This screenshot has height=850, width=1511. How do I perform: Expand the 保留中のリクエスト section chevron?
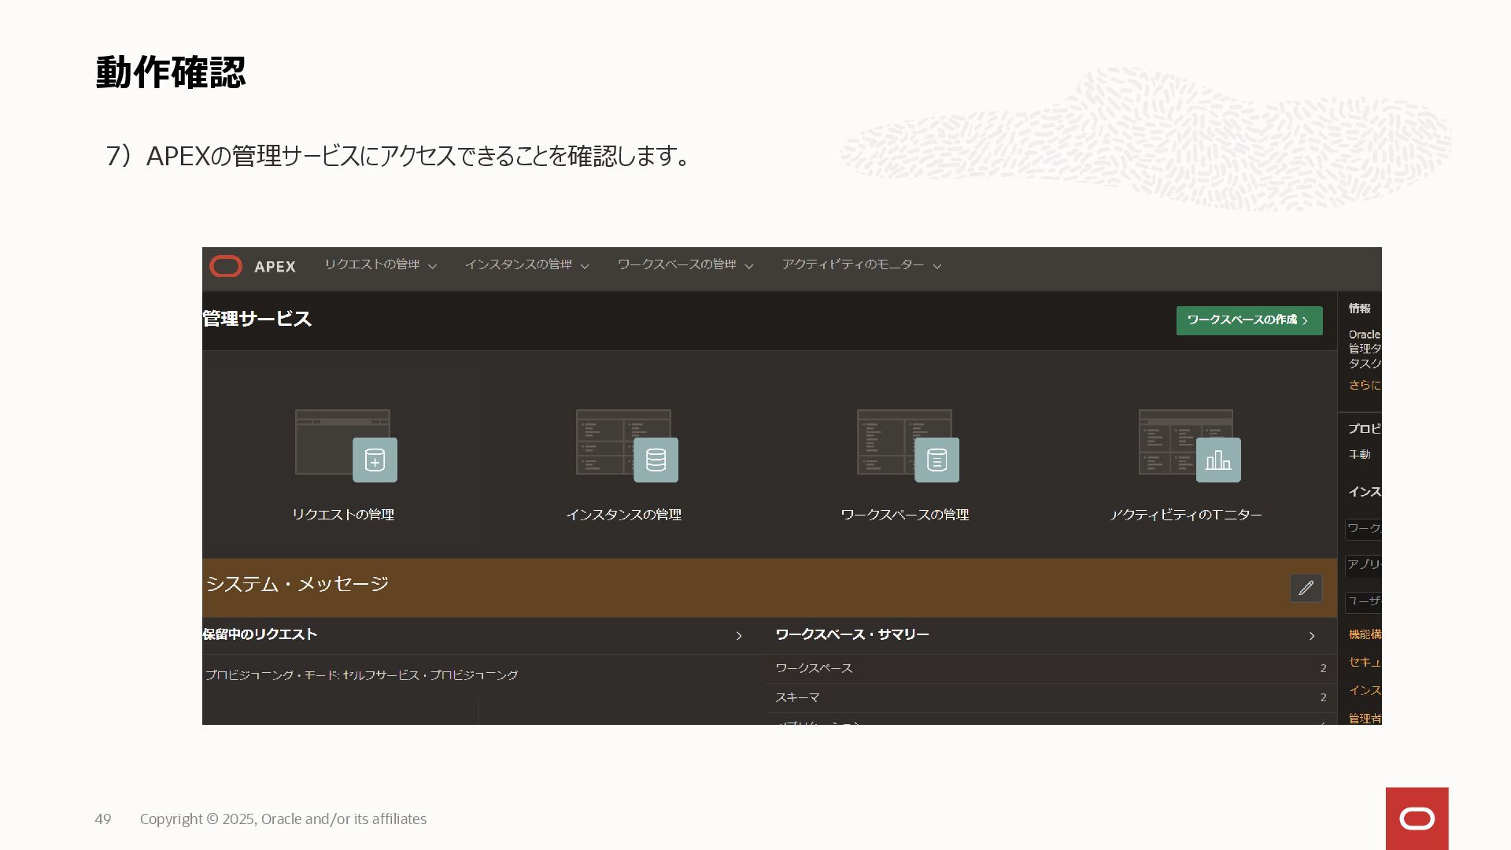(739, 636)
